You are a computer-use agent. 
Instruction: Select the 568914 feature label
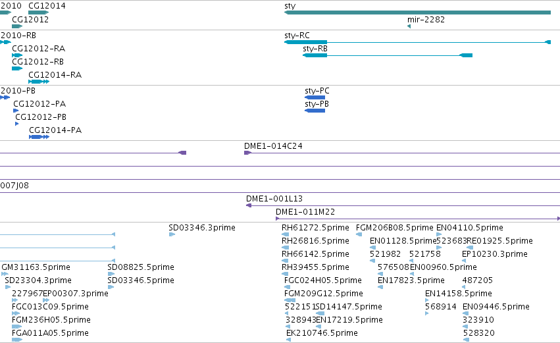[441, 307]
